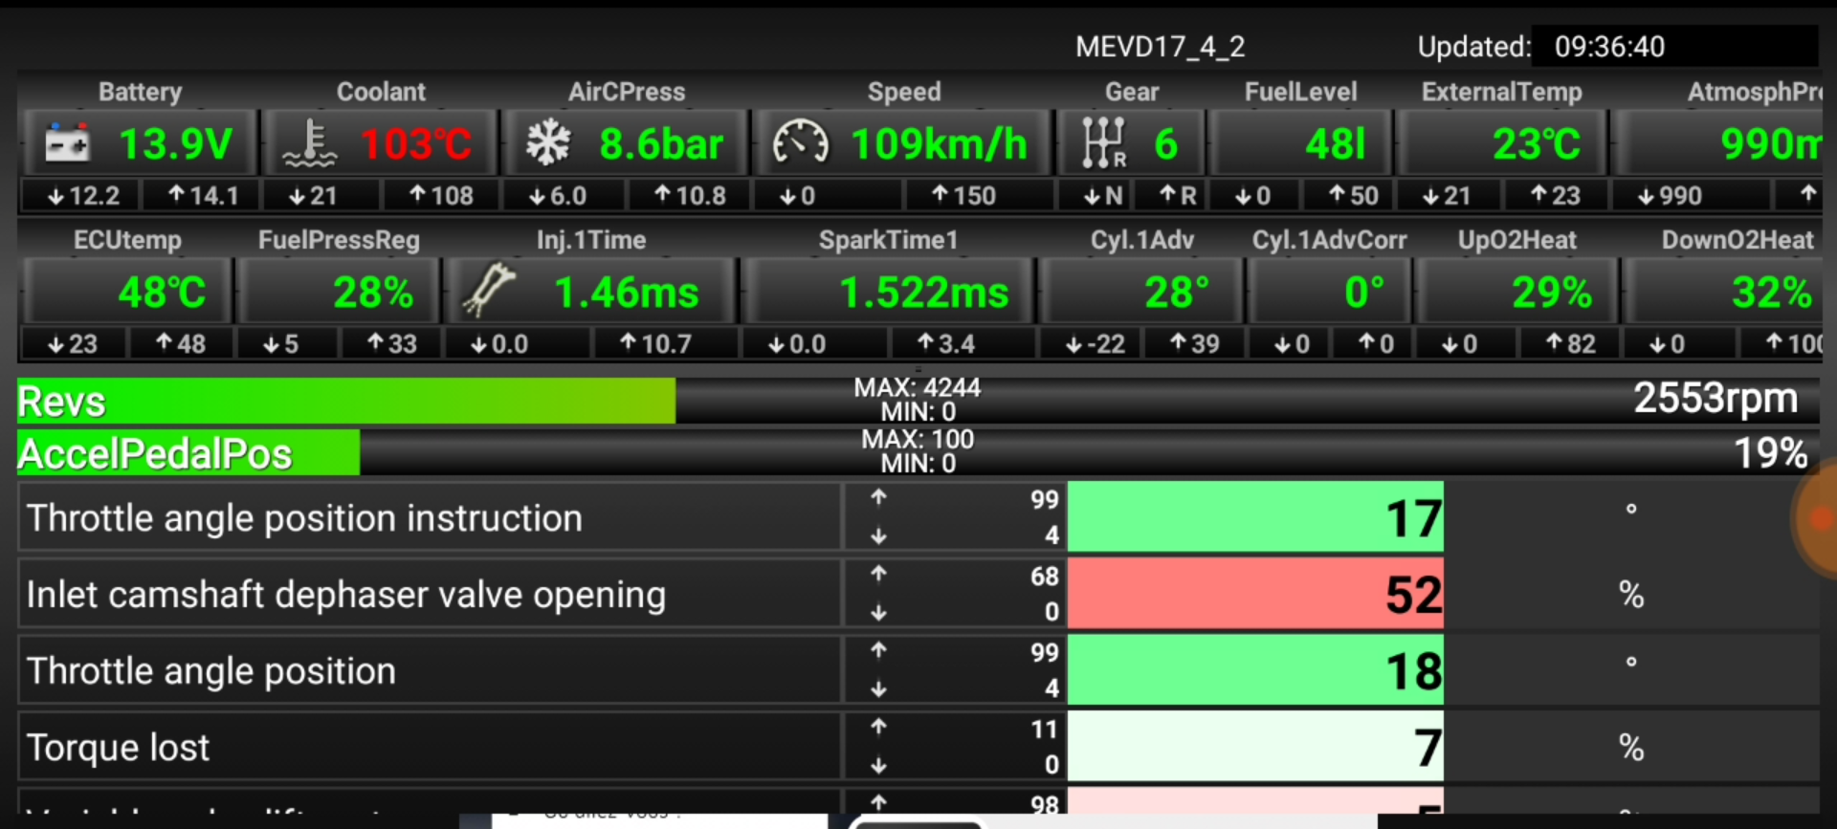Tap the green 18 throttle angle value
Viewport: 1837px width, 829px height.
1254,670
